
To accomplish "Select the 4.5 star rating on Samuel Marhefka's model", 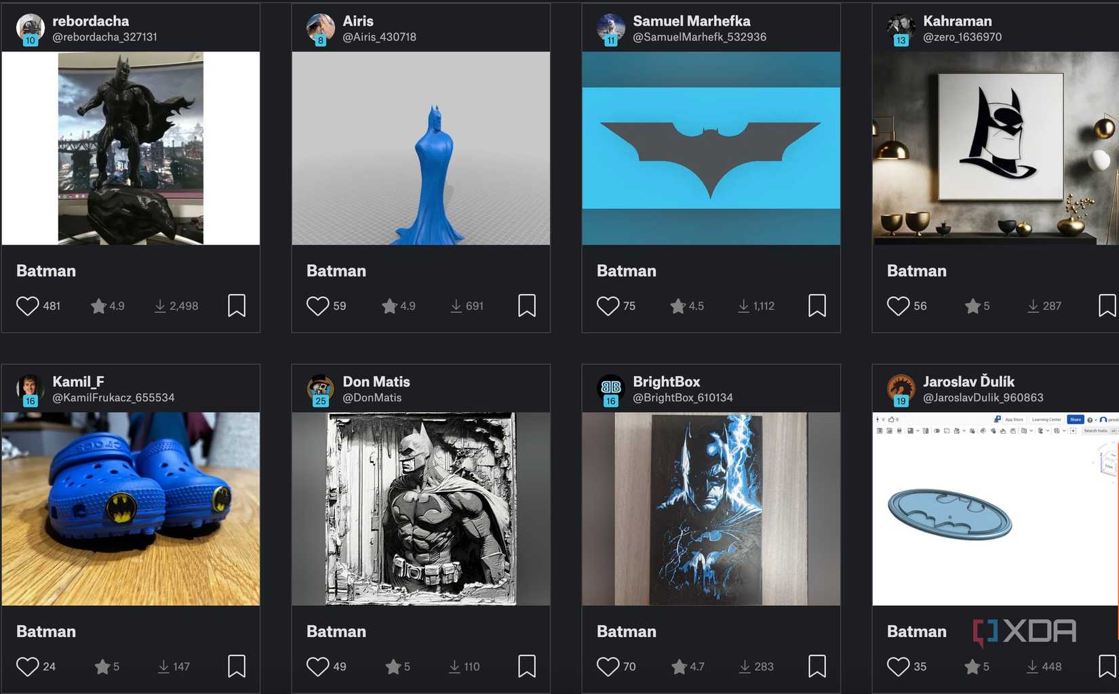I will (687, 306).
